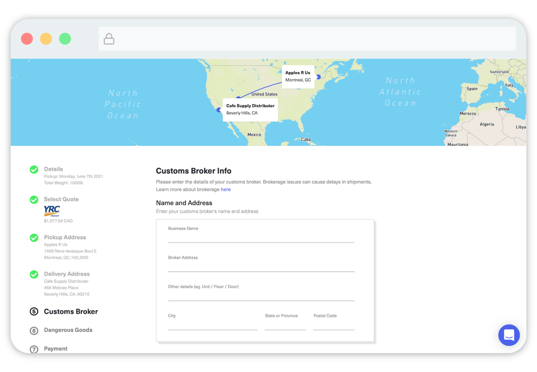This screenshot has height=372, width=537.
Task: Click the green checkmark beside Select Quote
Action: 34,200
